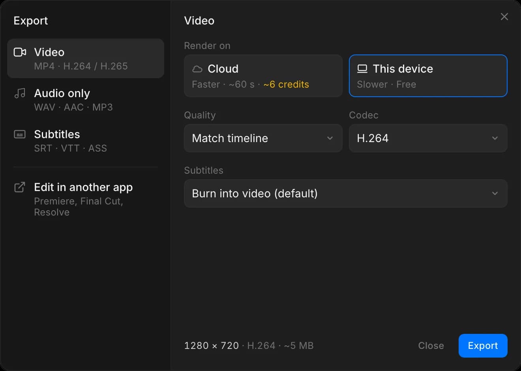Close the Export dialog with the X
The image size is (521, 371).
(x=504, y=17)
